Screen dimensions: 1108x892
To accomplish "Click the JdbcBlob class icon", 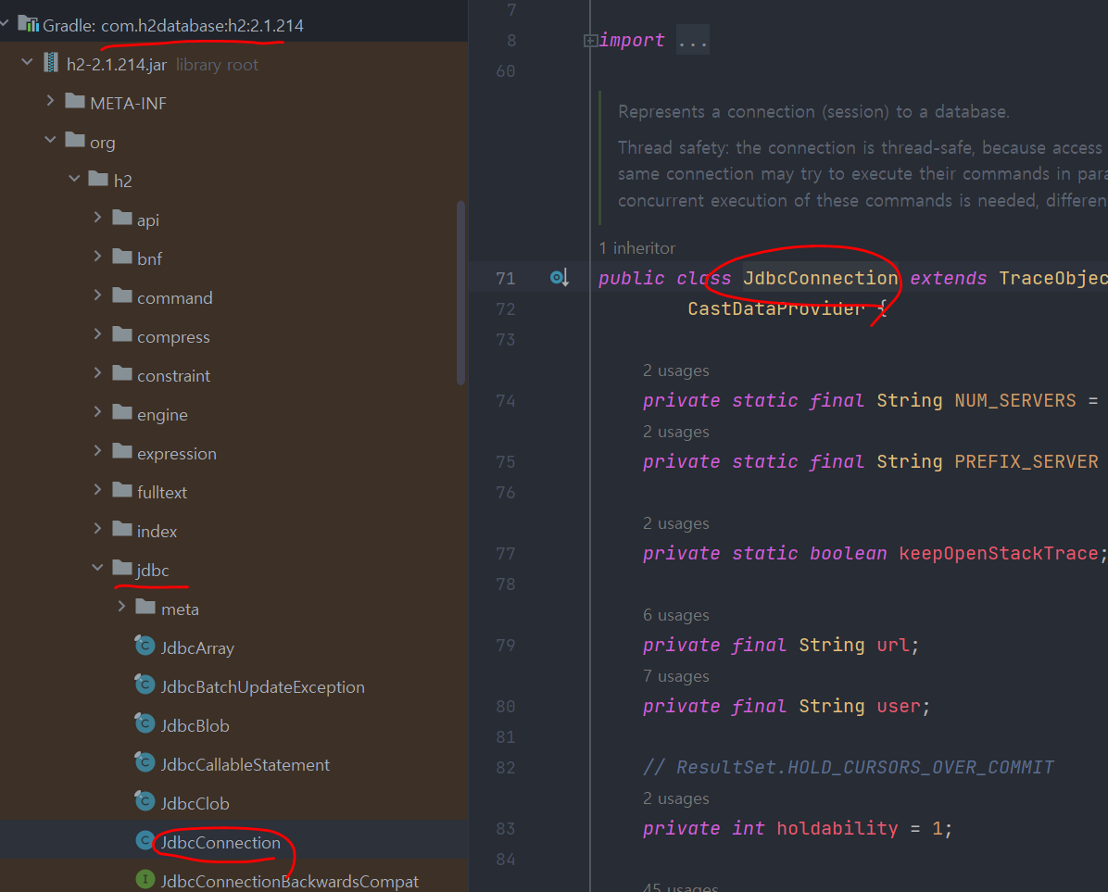I will pos(145,723).
